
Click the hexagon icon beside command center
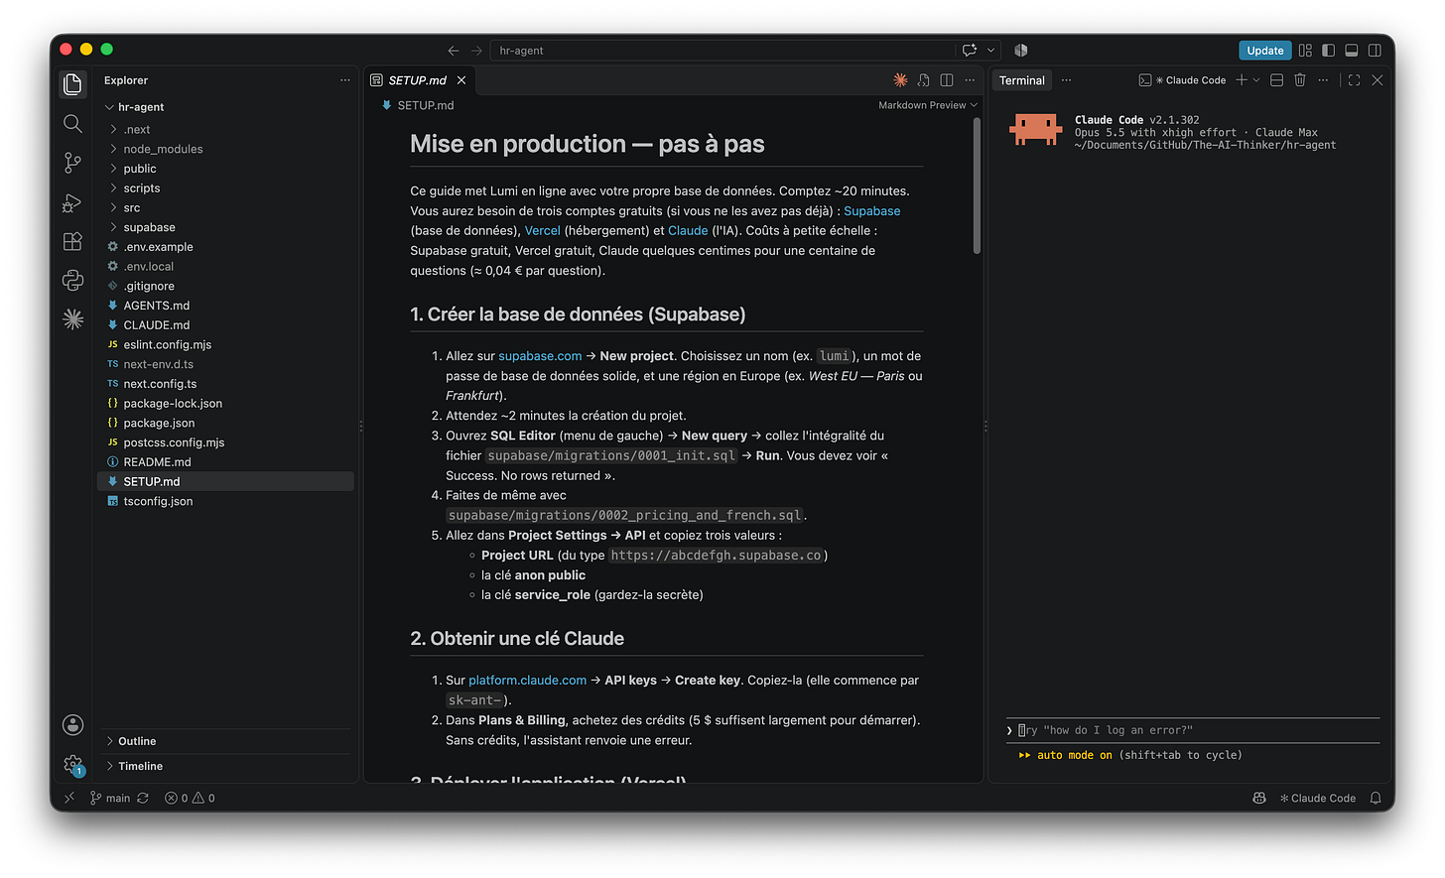coord(1021,51)
